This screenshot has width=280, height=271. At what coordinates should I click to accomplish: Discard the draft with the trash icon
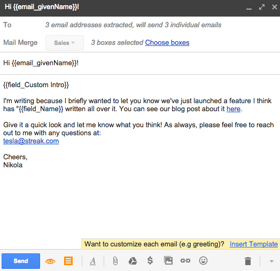pos(248,261)
